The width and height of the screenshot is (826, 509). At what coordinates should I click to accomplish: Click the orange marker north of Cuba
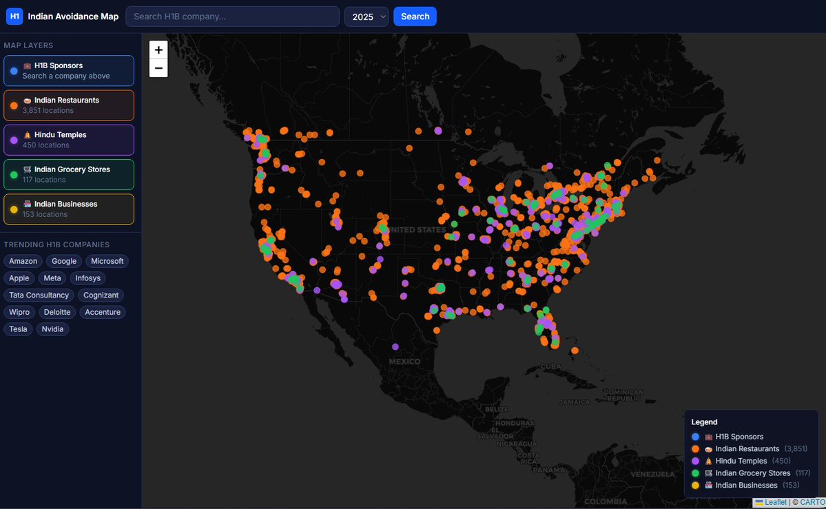tap(575, 351)
